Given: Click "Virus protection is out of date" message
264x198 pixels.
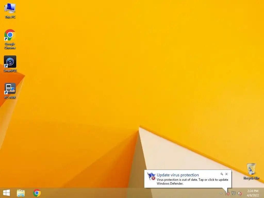Looking at the screenshot, I should point(192,181).
